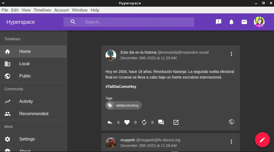
Task: Reply to the Este día en la historia post
Action: 110,122
